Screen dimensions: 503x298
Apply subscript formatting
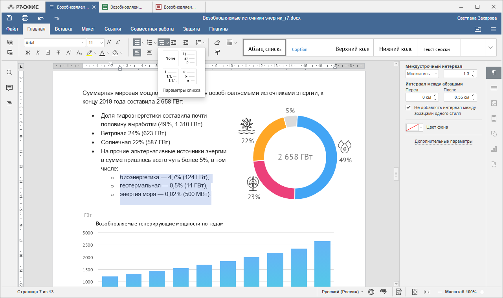pos(79,53)
